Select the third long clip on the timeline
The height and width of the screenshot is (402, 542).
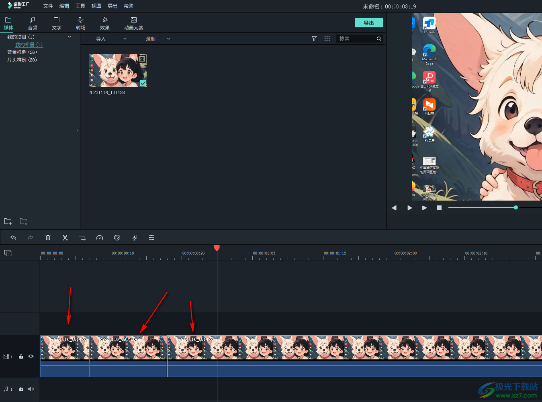click(354, 356)
